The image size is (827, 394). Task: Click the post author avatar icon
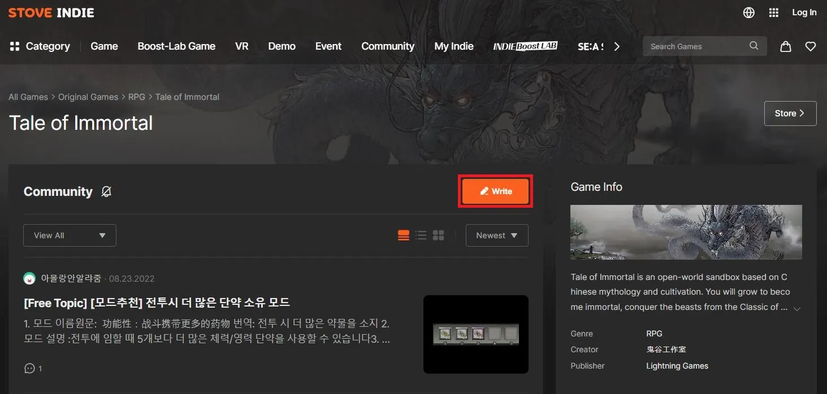point(29,278)
